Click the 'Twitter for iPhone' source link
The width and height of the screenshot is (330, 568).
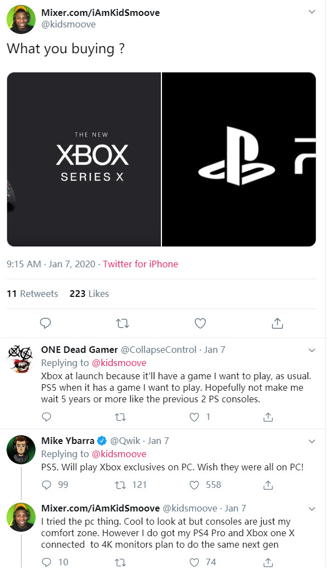(x=141, y=264)
